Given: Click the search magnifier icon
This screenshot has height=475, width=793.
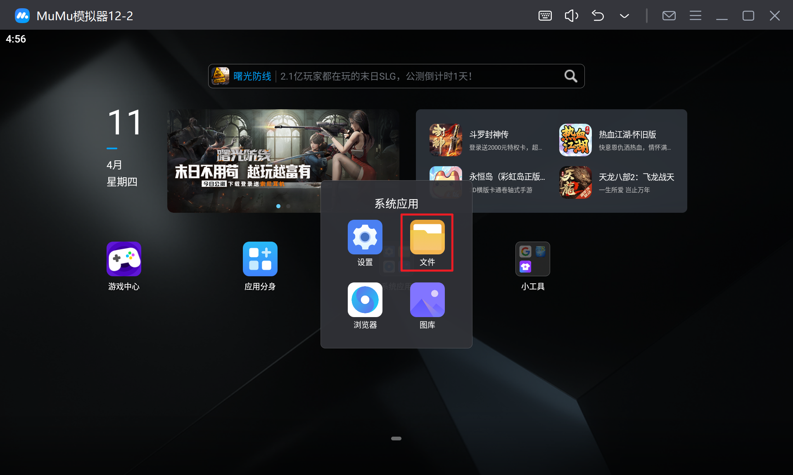Looking at the screenshot, I should point(571,76).
